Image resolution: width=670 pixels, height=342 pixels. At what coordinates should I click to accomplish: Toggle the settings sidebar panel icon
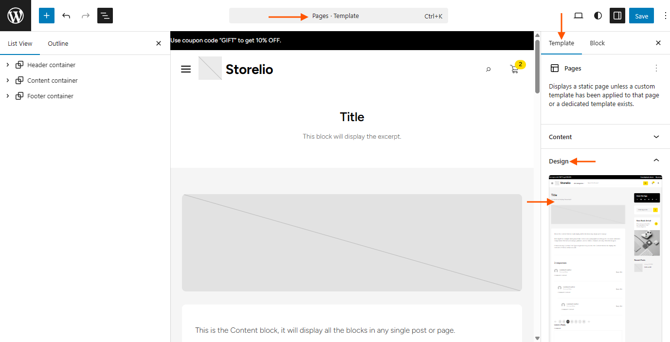point(617,16)
